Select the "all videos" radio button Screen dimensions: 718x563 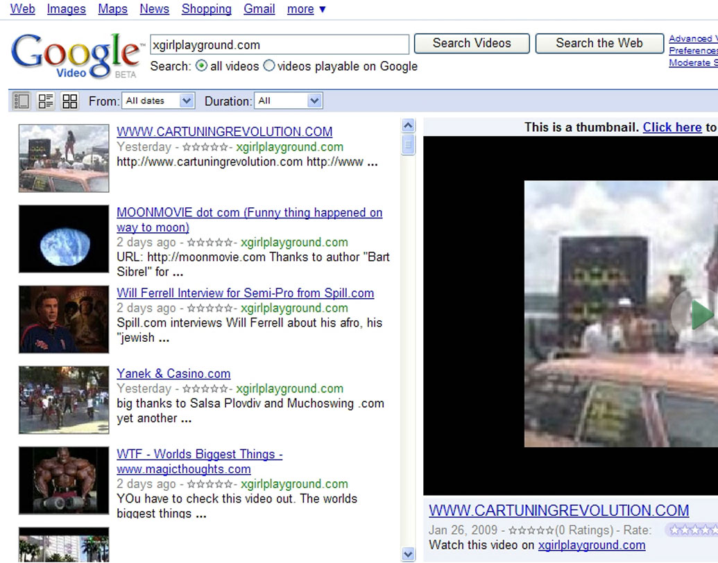point(201,66)
